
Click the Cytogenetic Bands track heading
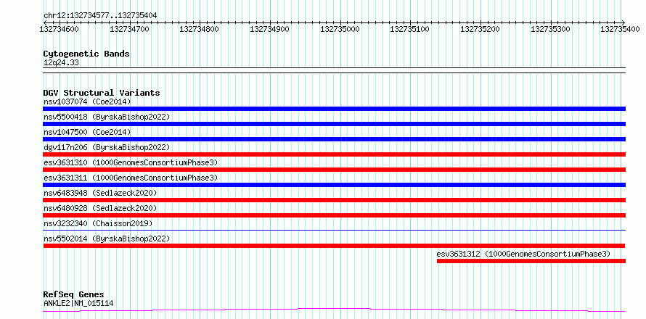(86, 54)
